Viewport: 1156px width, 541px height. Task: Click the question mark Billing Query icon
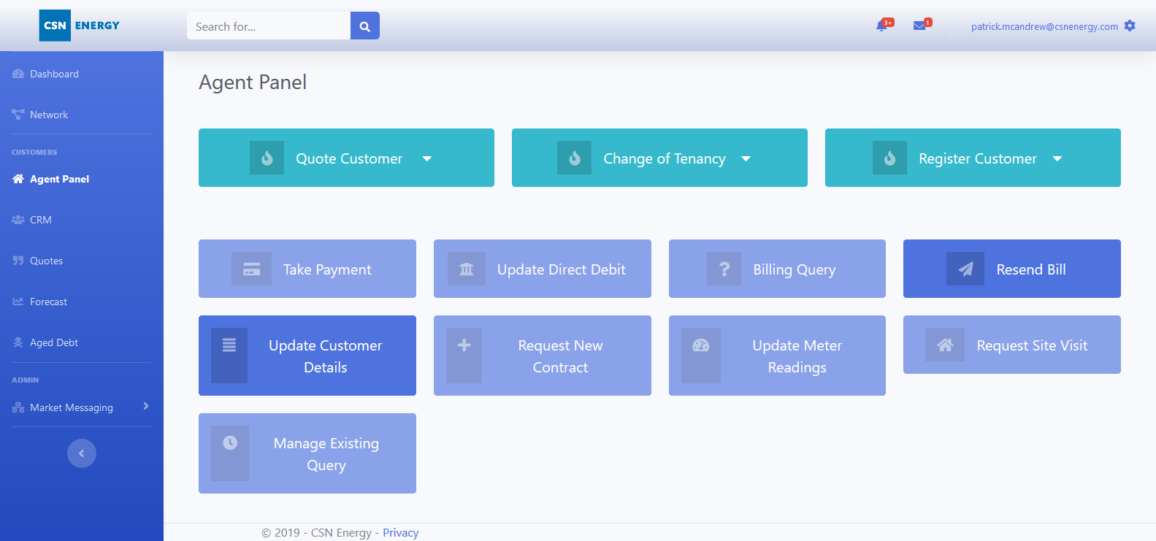pos(724,269)
